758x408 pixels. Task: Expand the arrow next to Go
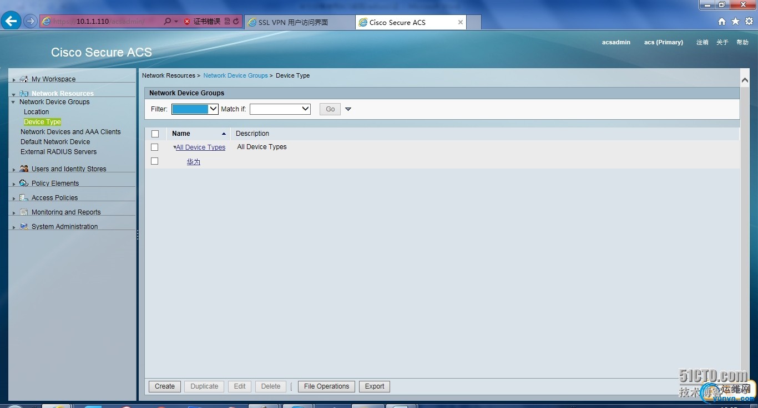click(348, 109)
